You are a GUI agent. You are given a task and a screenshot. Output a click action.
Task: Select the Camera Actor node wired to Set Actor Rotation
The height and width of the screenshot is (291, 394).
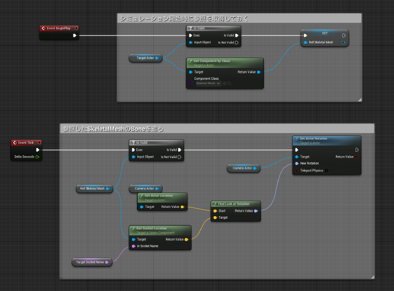tap(243, 168)
